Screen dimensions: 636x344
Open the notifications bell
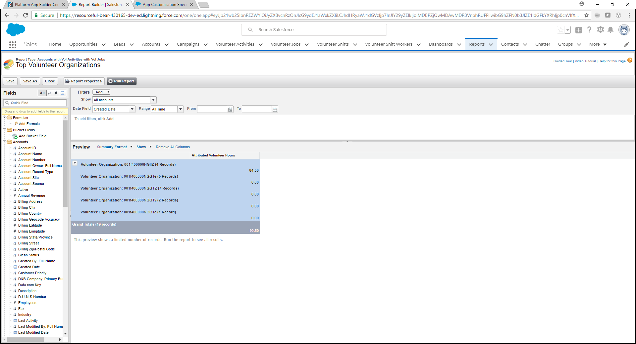(x=610, y=30)
